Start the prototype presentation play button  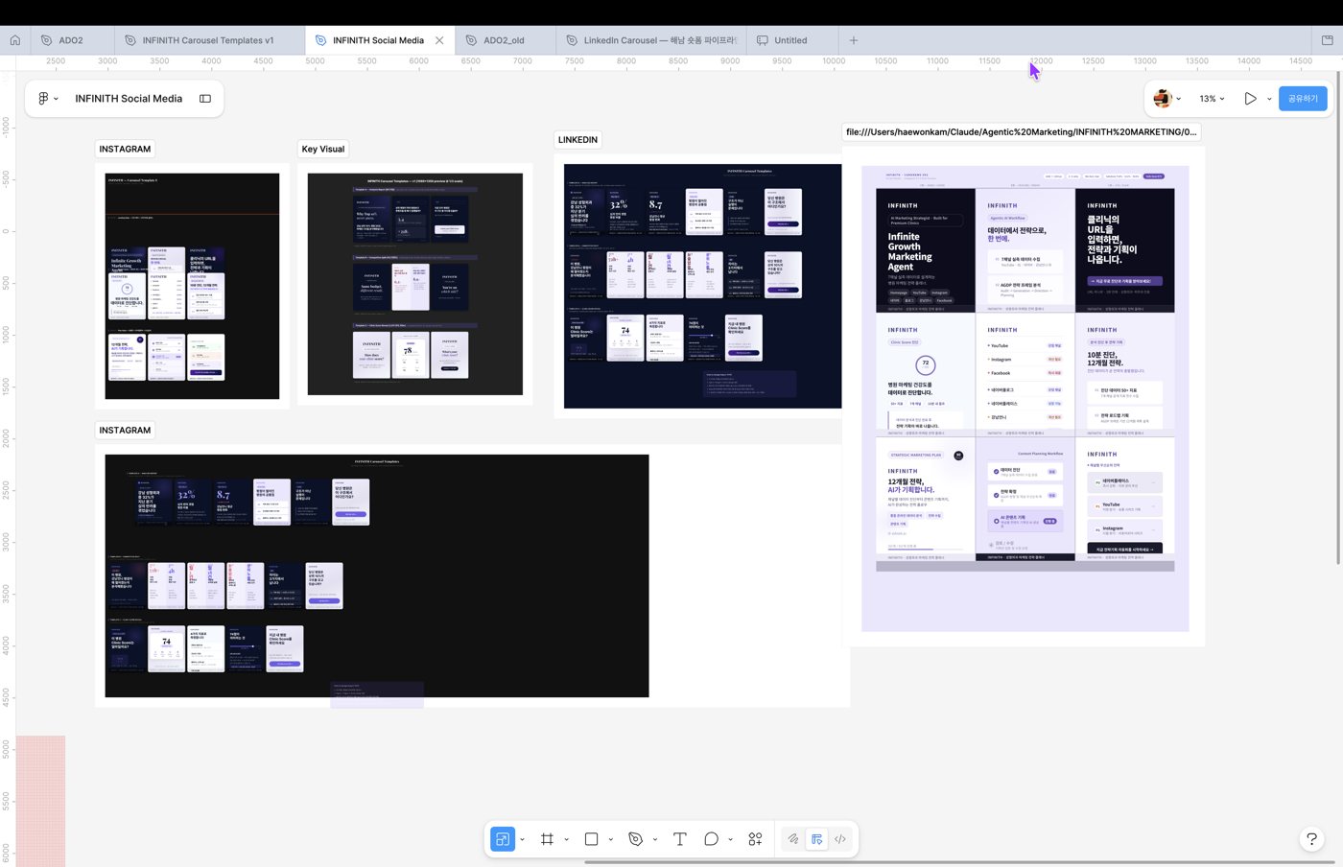pos(1250,99)
